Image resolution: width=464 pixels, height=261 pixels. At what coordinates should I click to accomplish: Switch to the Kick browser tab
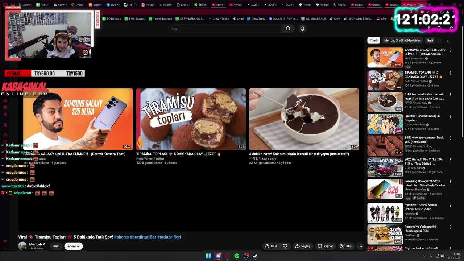coord(183,5)
